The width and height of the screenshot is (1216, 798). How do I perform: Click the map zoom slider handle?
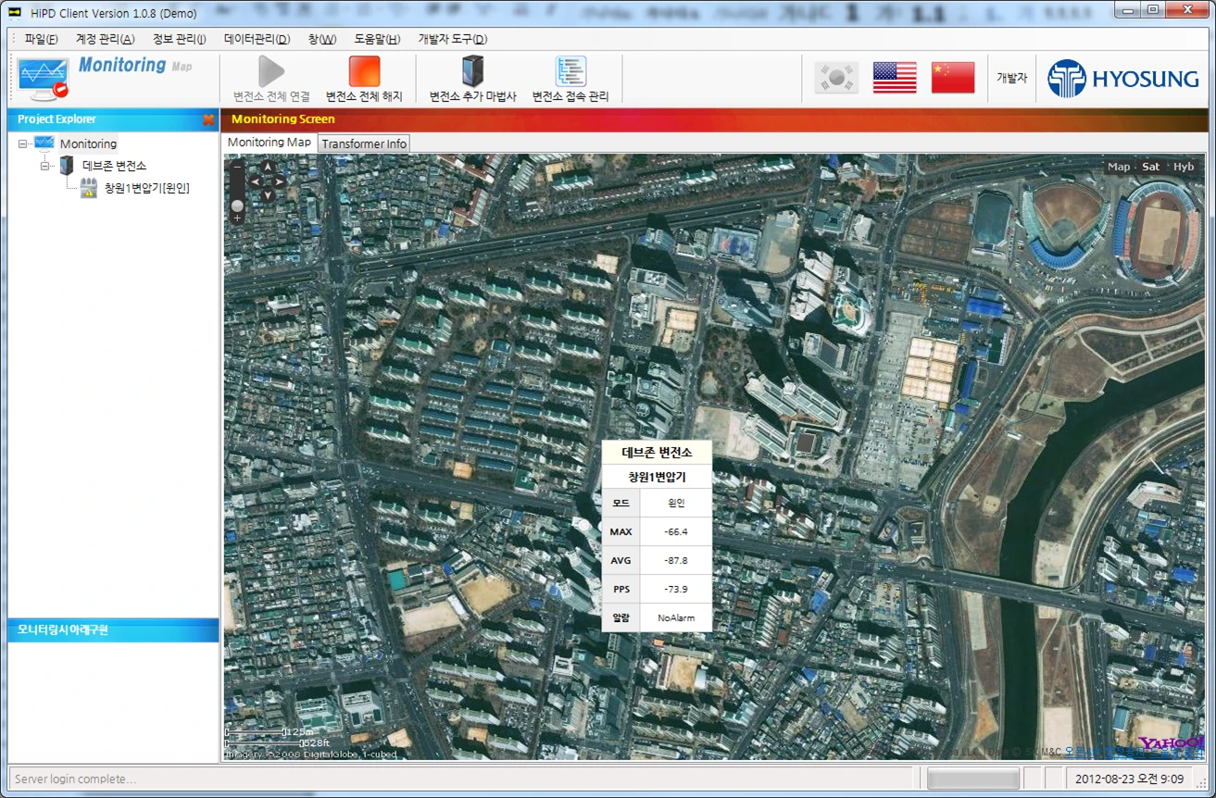click(237, 205)
